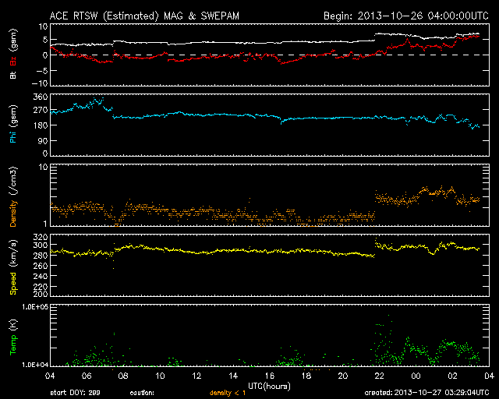
Task: Click the 'caution:' footer text
Action: click(142, 393)
